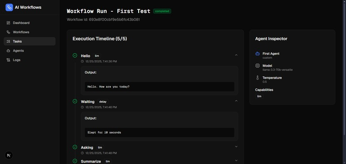Click the green completed status badge
The height and width of the screenshot is (164, 346).
[162, 11]
